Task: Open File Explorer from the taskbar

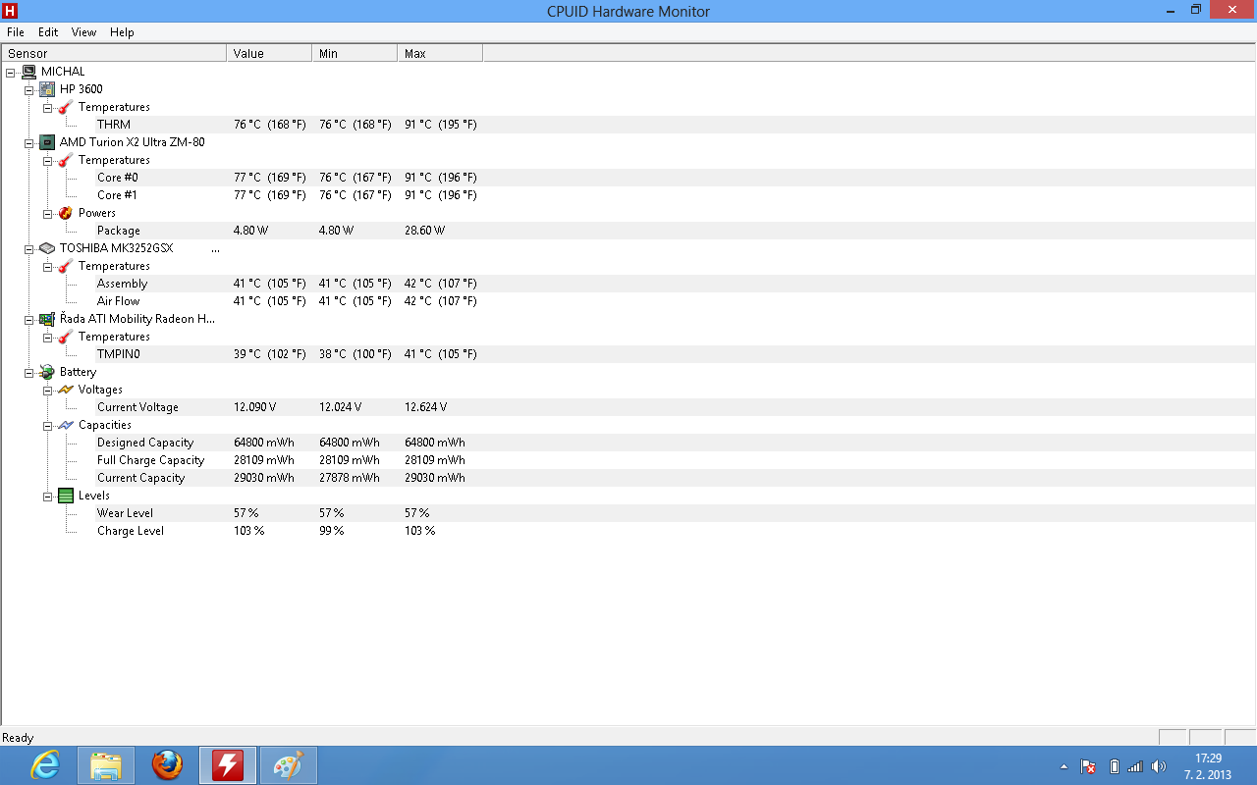Action: (106, 765)
